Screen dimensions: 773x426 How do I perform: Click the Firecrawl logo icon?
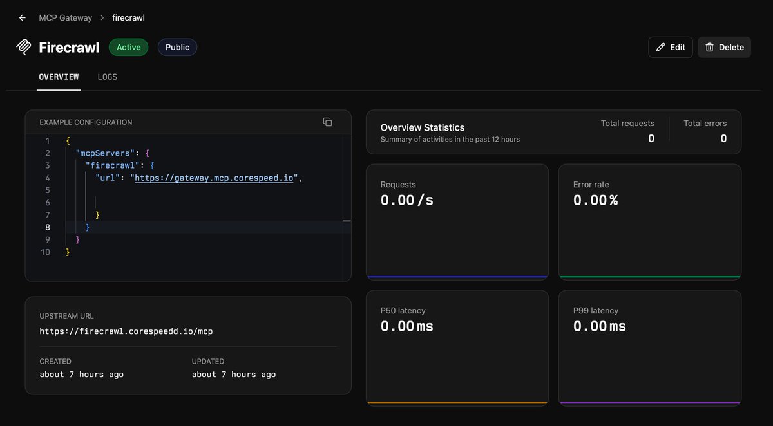24,47
